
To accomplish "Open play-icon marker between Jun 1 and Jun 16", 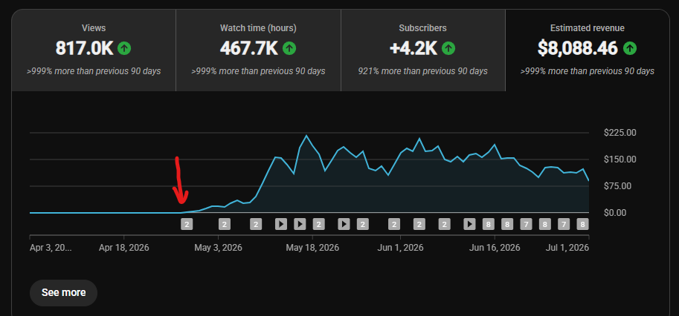I will (x=469, y=224).
